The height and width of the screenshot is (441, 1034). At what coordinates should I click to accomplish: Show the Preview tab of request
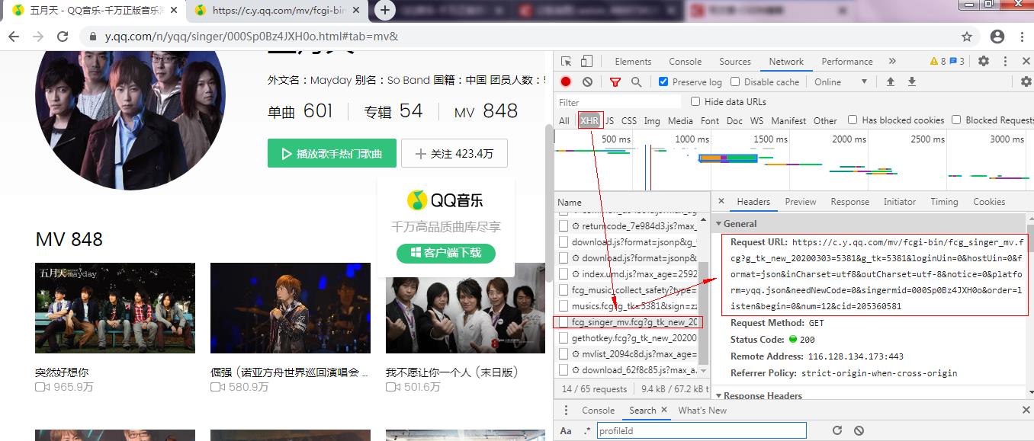coord(801,202)
